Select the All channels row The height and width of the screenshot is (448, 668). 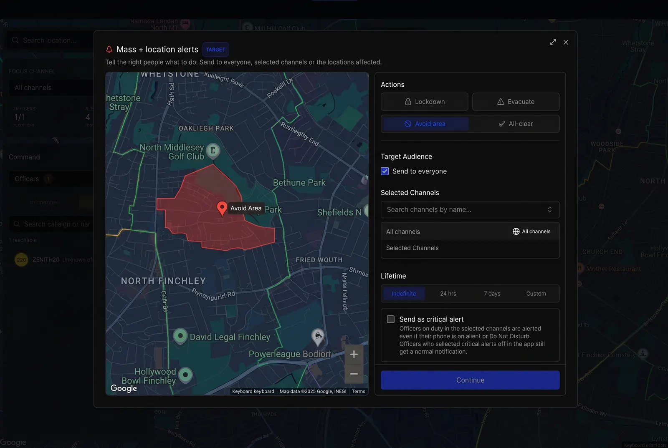(x=470, y=232)
